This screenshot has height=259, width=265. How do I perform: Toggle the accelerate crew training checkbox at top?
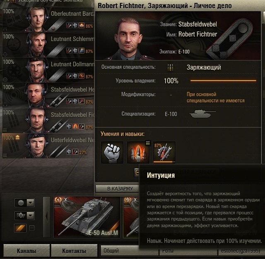[13, 1]
